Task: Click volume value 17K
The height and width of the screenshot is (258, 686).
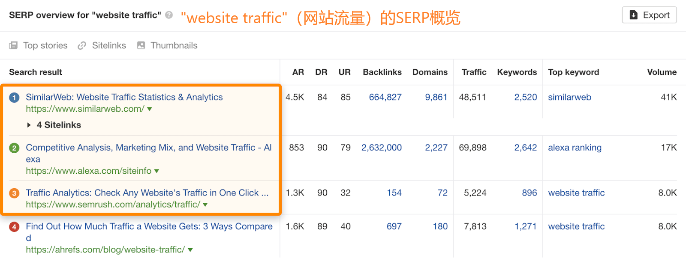Action: 669,148
